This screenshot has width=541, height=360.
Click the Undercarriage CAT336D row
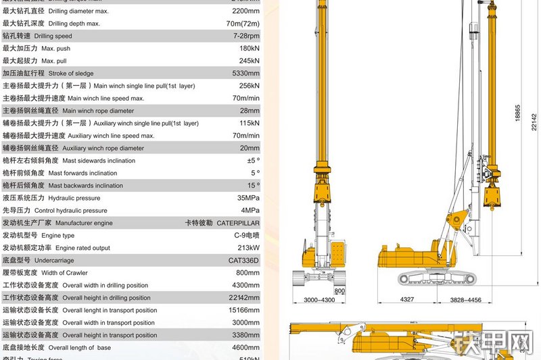(131, 260)
